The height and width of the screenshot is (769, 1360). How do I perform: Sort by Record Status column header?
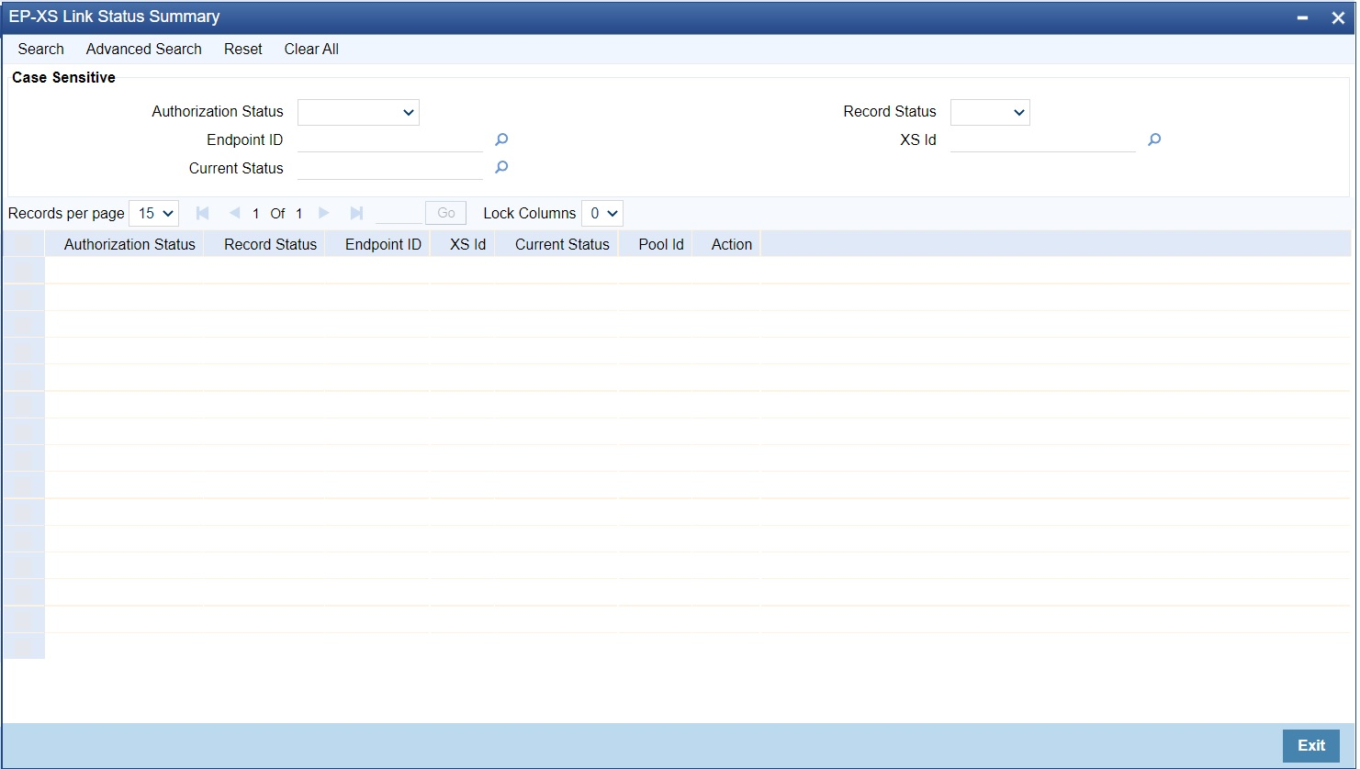click(x=270, y=244)
